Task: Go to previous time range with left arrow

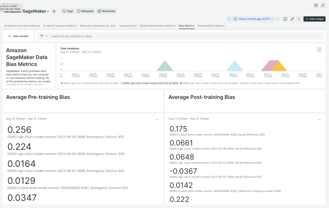Action: 229,19
